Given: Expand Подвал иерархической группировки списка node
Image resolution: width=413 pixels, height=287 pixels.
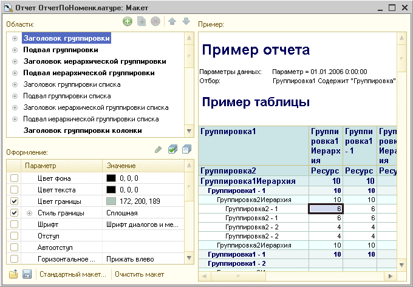Looking at the screenshot, I should [15, 119].
